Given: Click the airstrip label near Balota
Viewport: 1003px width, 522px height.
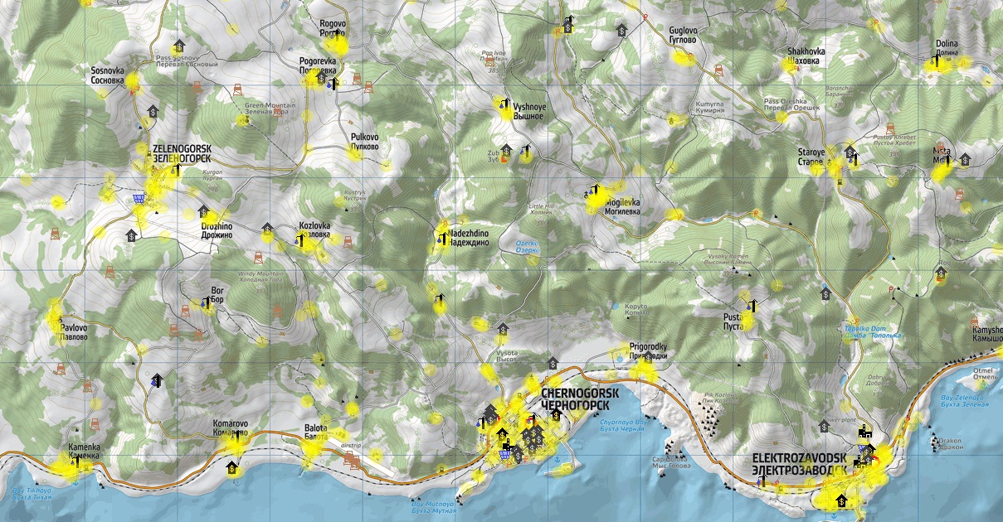Looking at the screenshot, I should pos(351,445).
